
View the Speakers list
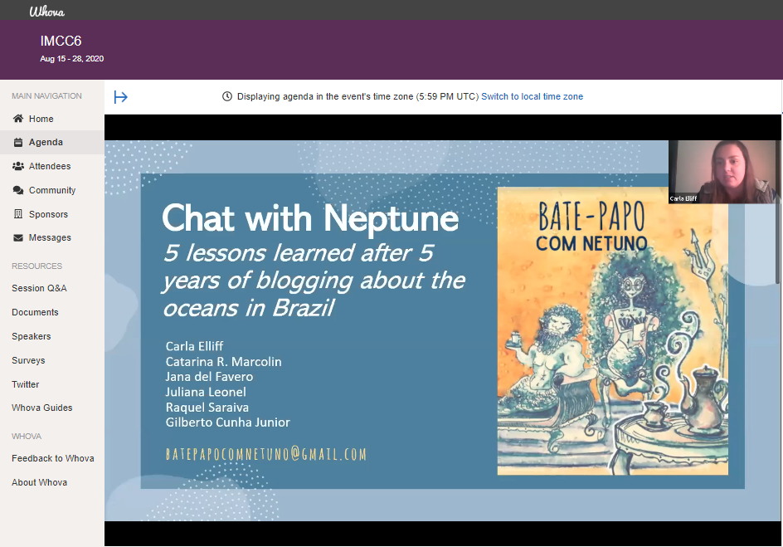pyautogui.click(x=31, y=336)
